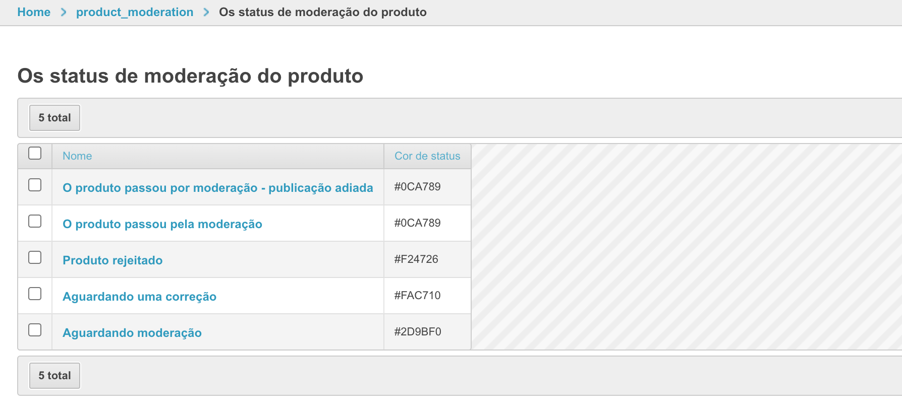
Task: Enable checkbox for 'Aguardando uma correção'
Action: pos(35,294)
